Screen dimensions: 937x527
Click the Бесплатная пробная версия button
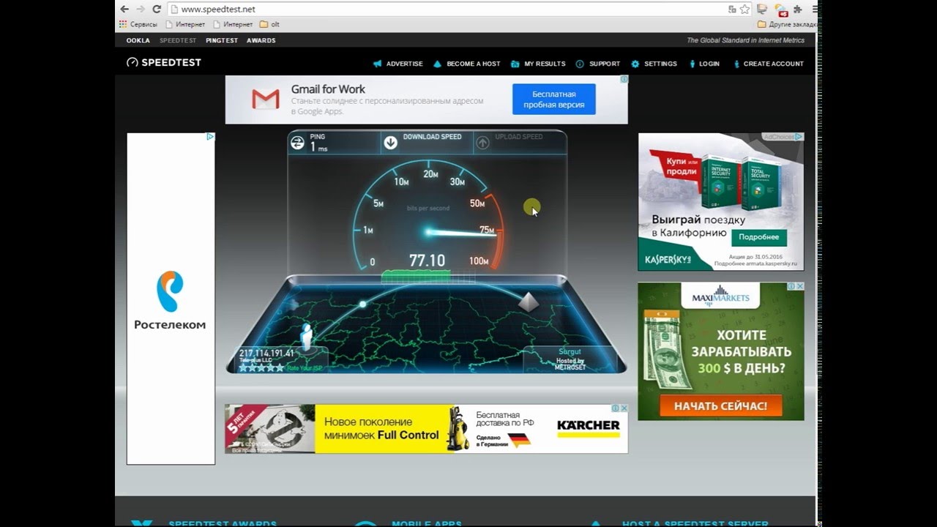tap(554, 100)
